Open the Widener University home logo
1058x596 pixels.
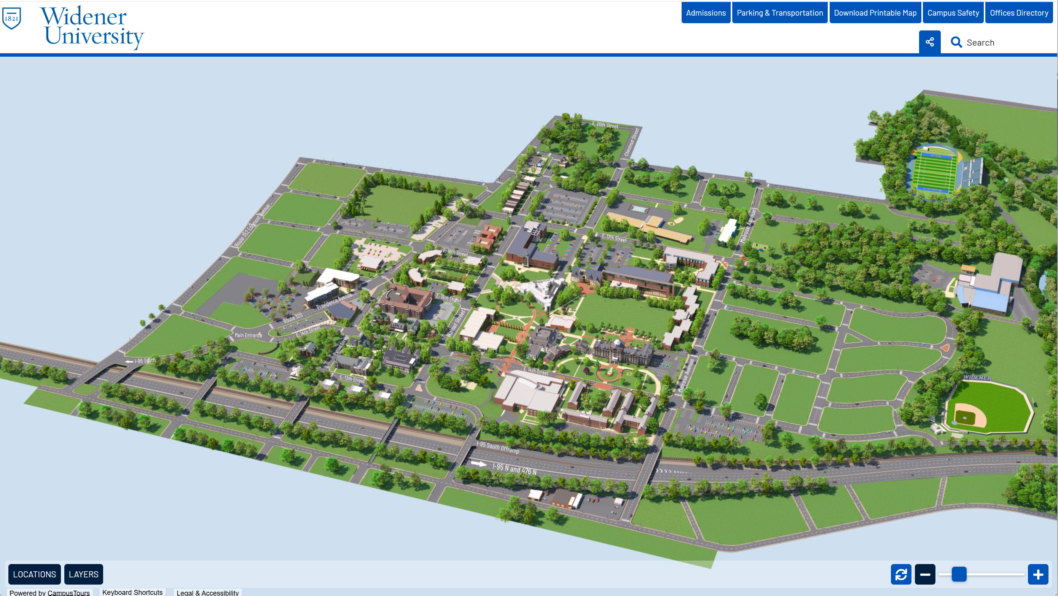(92, 27)
